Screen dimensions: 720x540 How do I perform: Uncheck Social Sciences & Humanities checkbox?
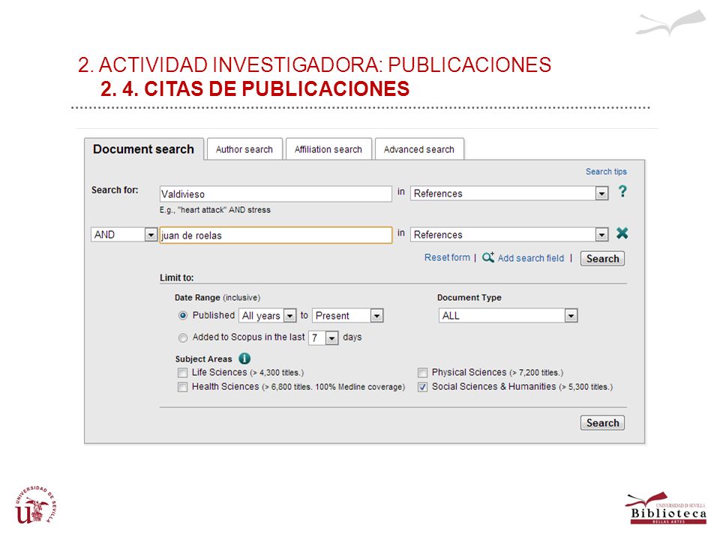[422, 387]
